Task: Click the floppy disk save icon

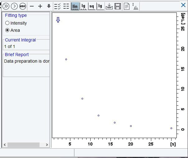Action: [118, 6]
